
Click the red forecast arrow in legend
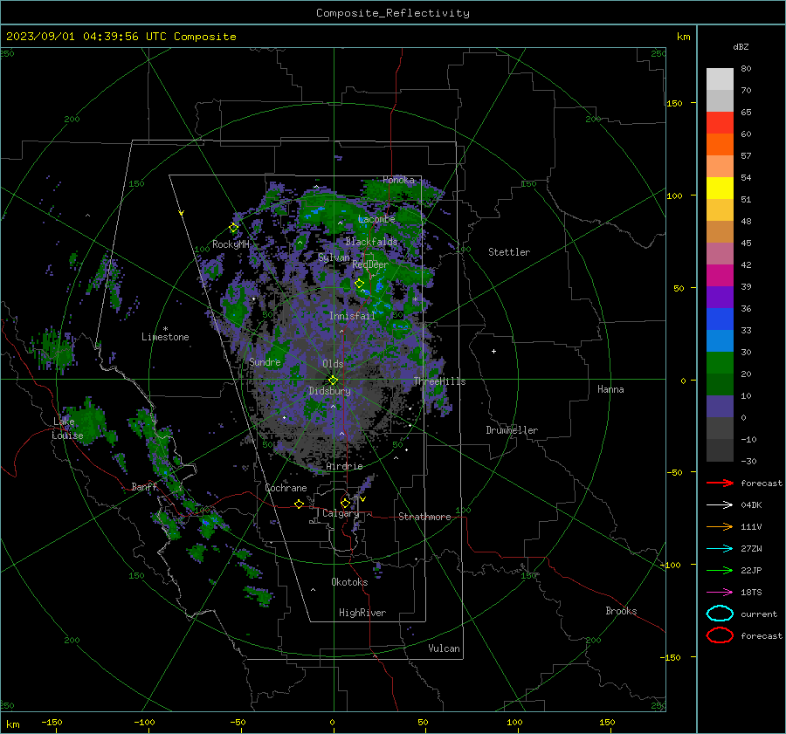pos(720,483)
